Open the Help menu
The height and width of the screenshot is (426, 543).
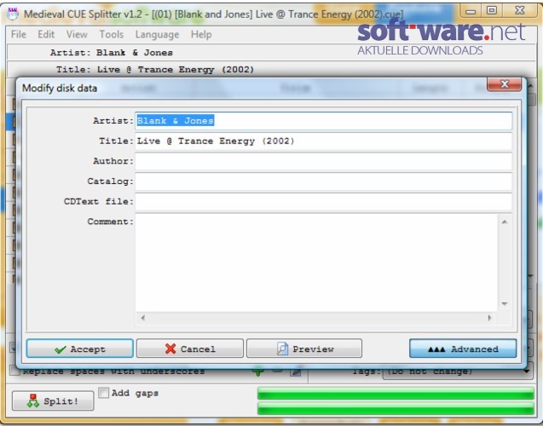click(201, 34)
